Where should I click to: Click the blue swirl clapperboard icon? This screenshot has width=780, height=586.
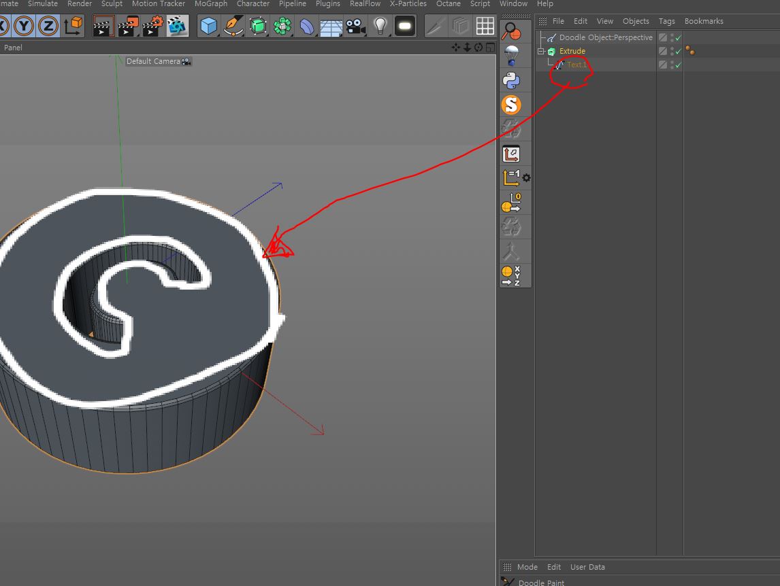(177, 26)
